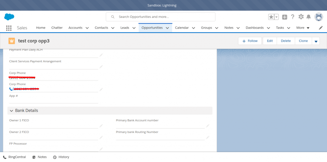The height and width of the screenshot is (162, 327).
Task: Expand the Notes tab chevron
Action: click(x=238, y=28)
